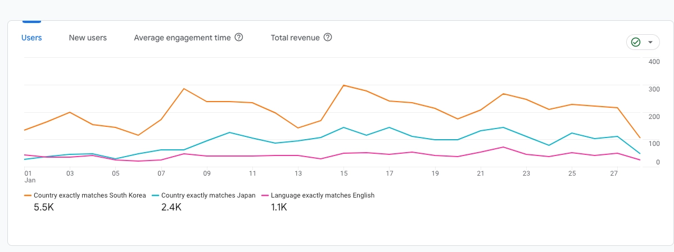The width and height of the screenshot is (674, 252).
Task: Click the Japan teal legend swatch
Action: [155, 195]
